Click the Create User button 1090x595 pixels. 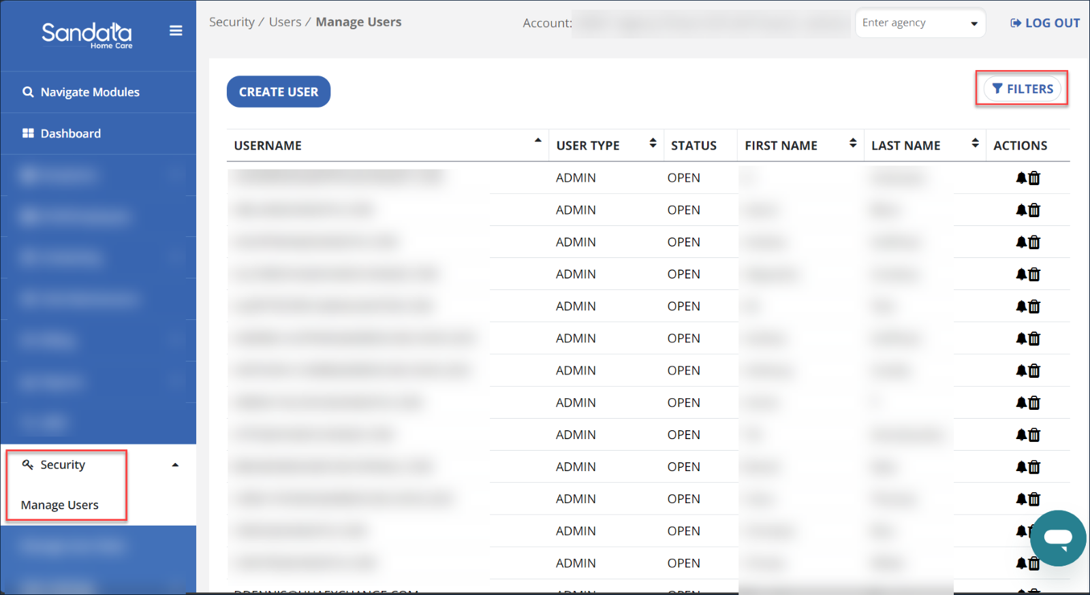[278, 92]
